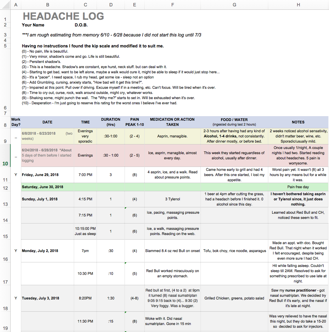
Task: Click the HEADACHE LOG title cell
Action: (x=63, y=16)
